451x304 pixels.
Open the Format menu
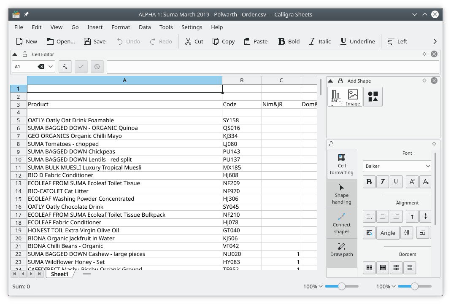click(121, 27)
